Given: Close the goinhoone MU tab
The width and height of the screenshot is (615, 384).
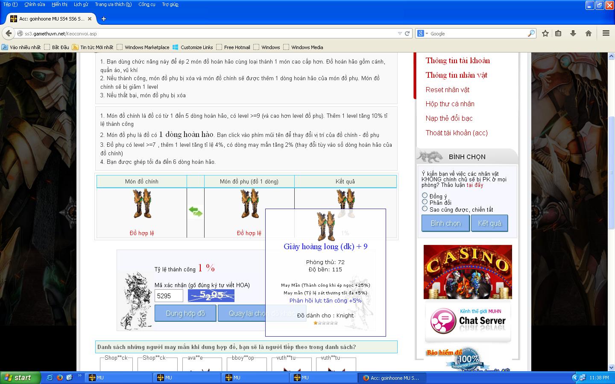Looking at the screenshot, I should click(90, 19).
